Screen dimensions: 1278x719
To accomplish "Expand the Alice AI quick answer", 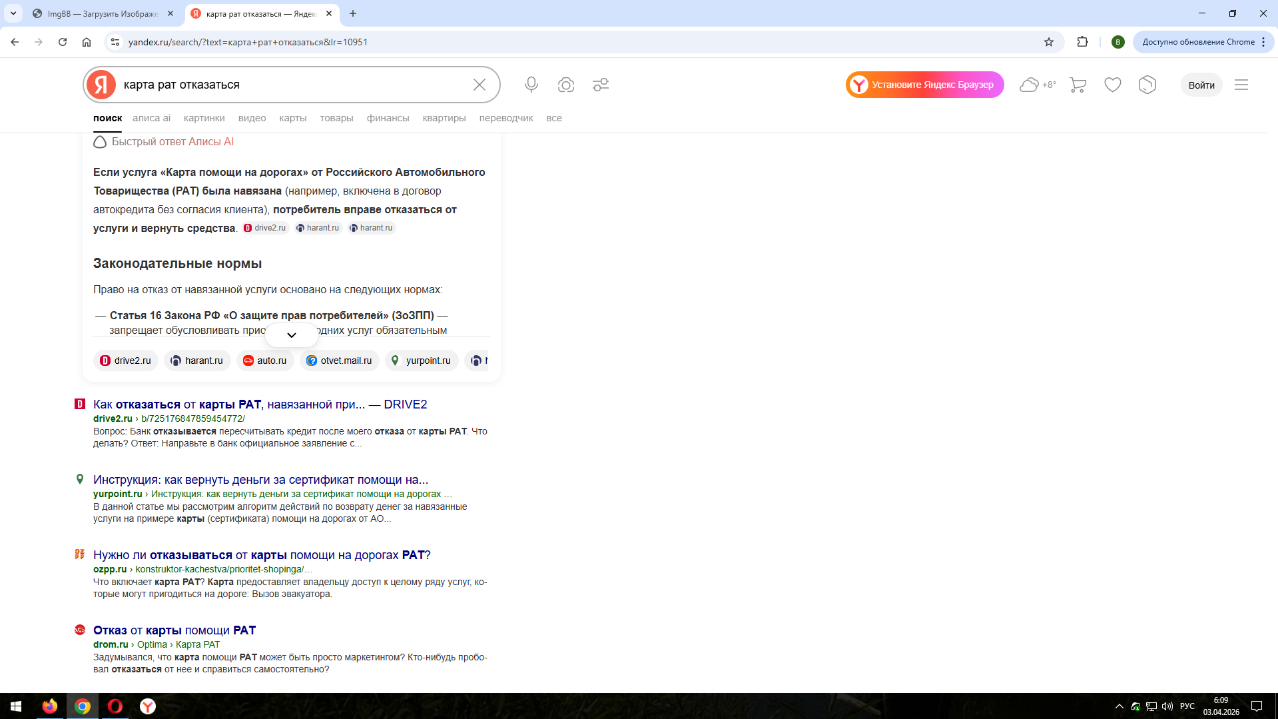I will click(x=292, y=335).
